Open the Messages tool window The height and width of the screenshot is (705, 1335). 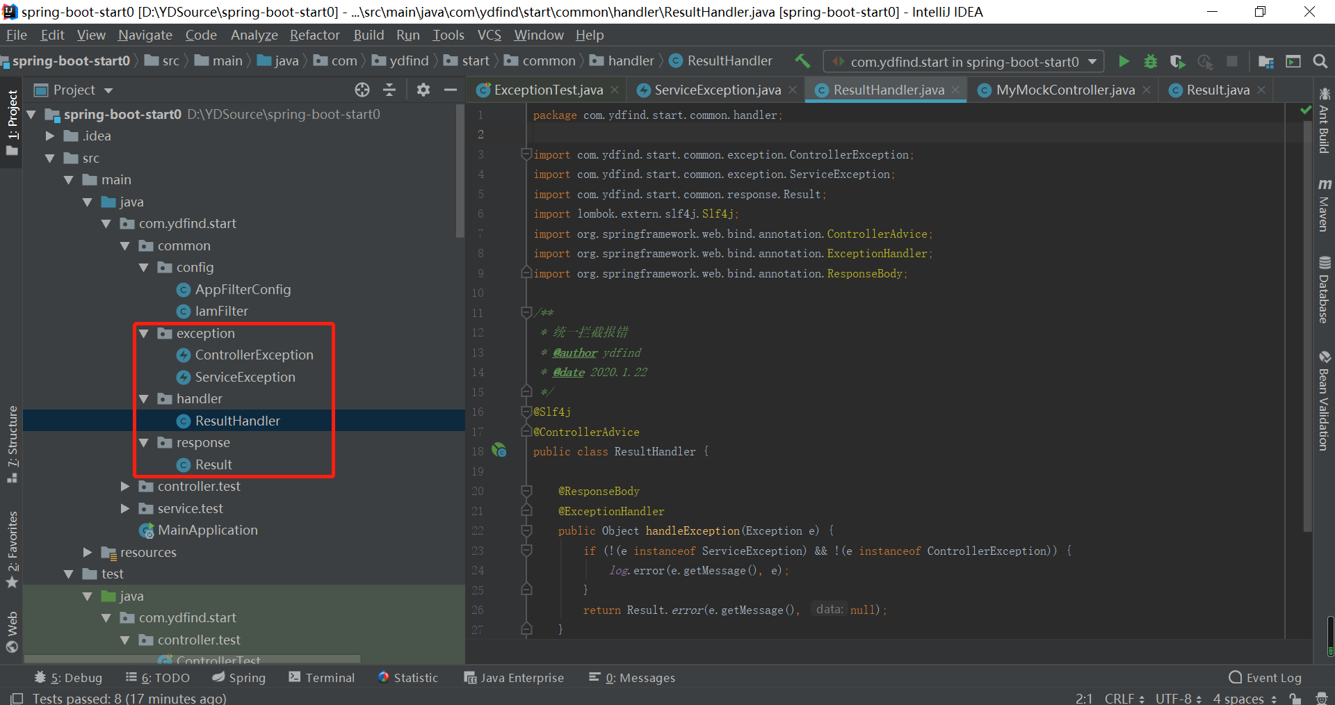click(x=631, y=677)
